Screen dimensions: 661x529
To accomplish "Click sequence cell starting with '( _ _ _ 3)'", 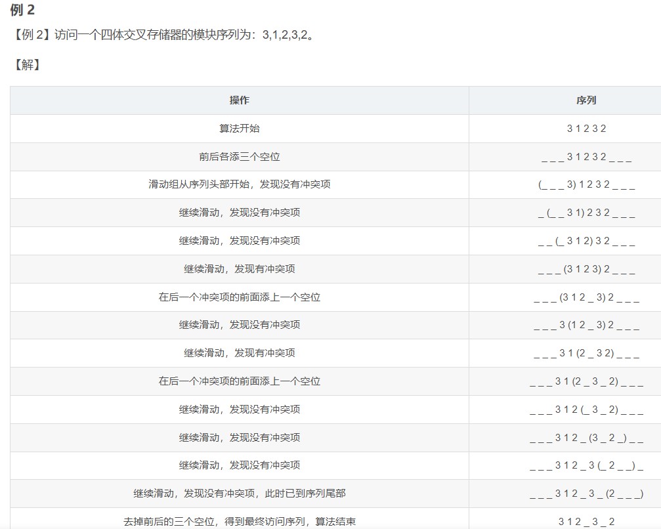I will [586, 185].
